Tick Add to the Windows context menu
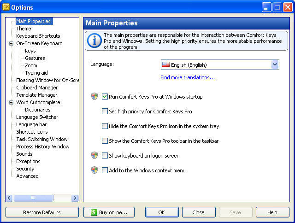 pos(105,170)
